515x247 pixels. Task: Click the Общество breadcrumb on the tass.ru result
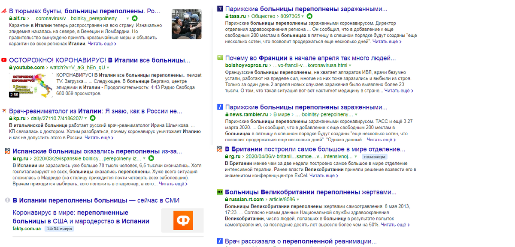pos(263,16)
